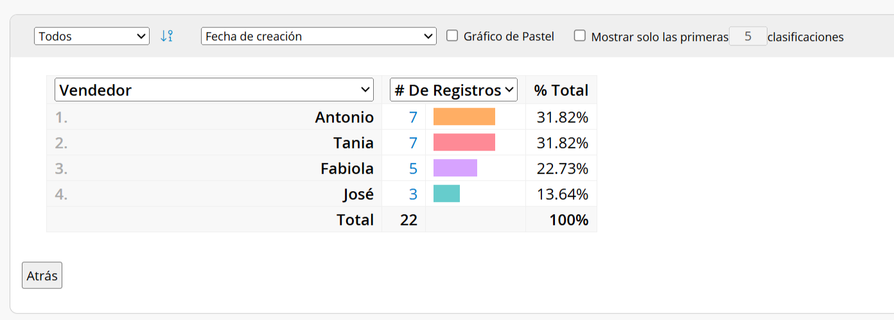Open the Todos filter dropdown

tap(92, 36)
